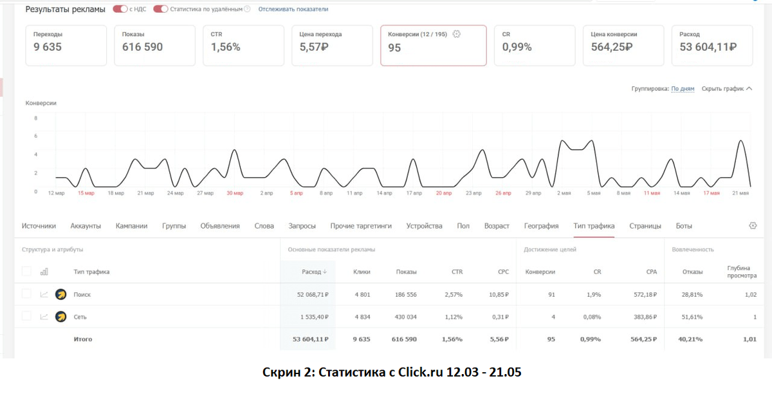
Task: Select Тип трафика tab
Action: [x=594, y=226]
